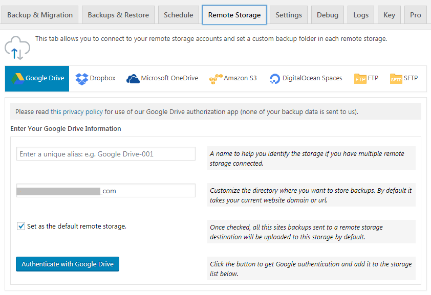Focus the unique alias input field
Image resolution: width=431 pixels, height=295 pixels.
[106, 154]
